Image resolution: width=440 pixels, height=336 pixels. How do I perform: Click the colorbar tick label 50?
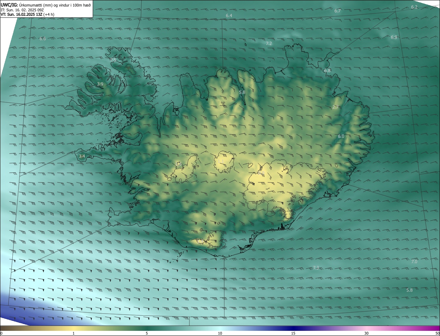(x=438, y=334)
